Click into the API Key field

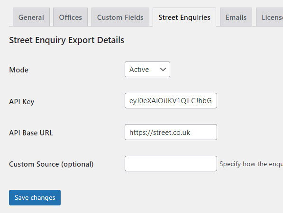[171, 101]
